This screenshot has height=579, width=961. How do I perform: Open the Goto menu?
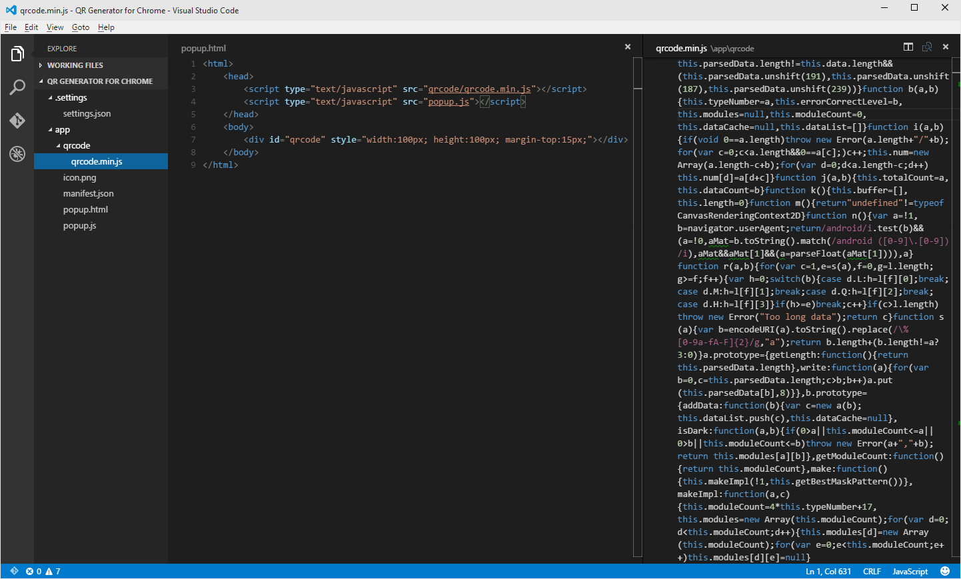[x=81, y=27]
